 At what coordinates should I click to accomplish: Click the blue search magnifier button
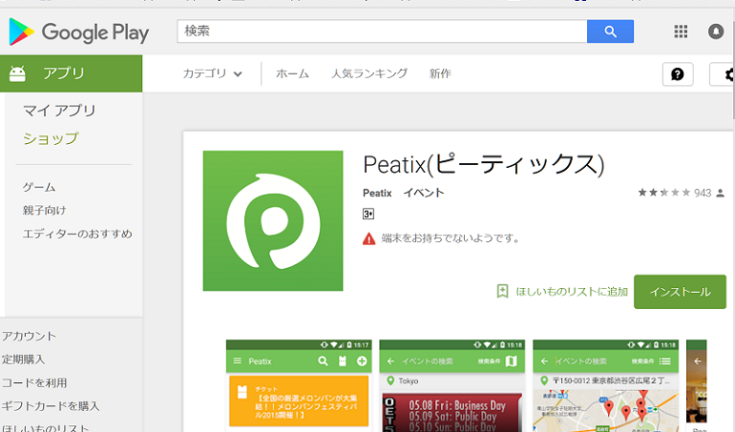click(610, 31)
